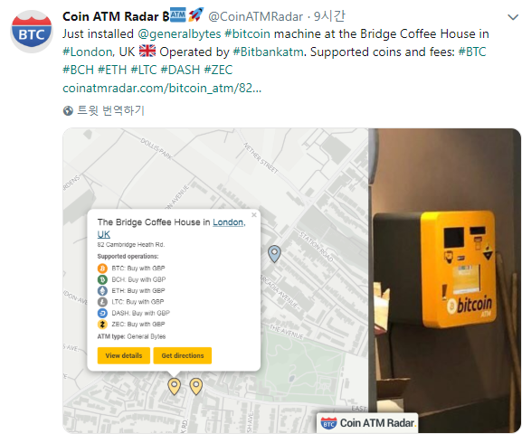Click the blue DASH coin icon
Screen dimensions: 531x443
coord(102,313)
